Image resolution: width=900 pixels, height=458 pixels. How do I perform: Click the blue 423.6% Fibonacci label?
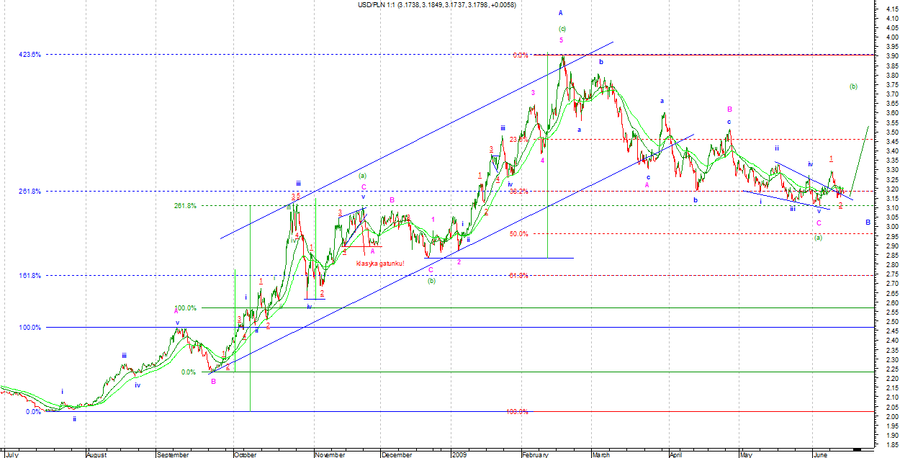pyautogui.click(x=30, y=55)
